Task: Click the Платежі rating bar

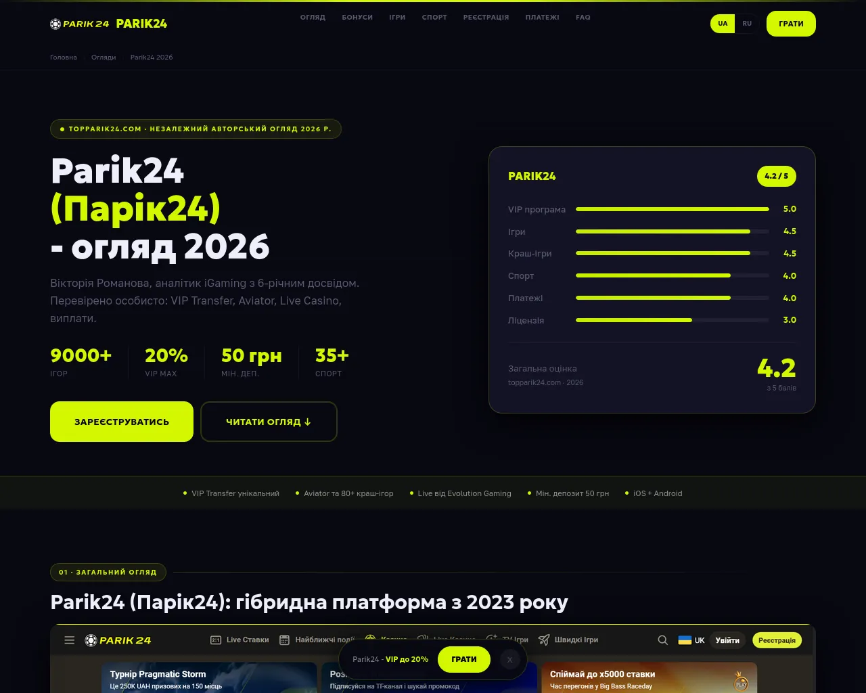Action: click(x=673, y=298)
